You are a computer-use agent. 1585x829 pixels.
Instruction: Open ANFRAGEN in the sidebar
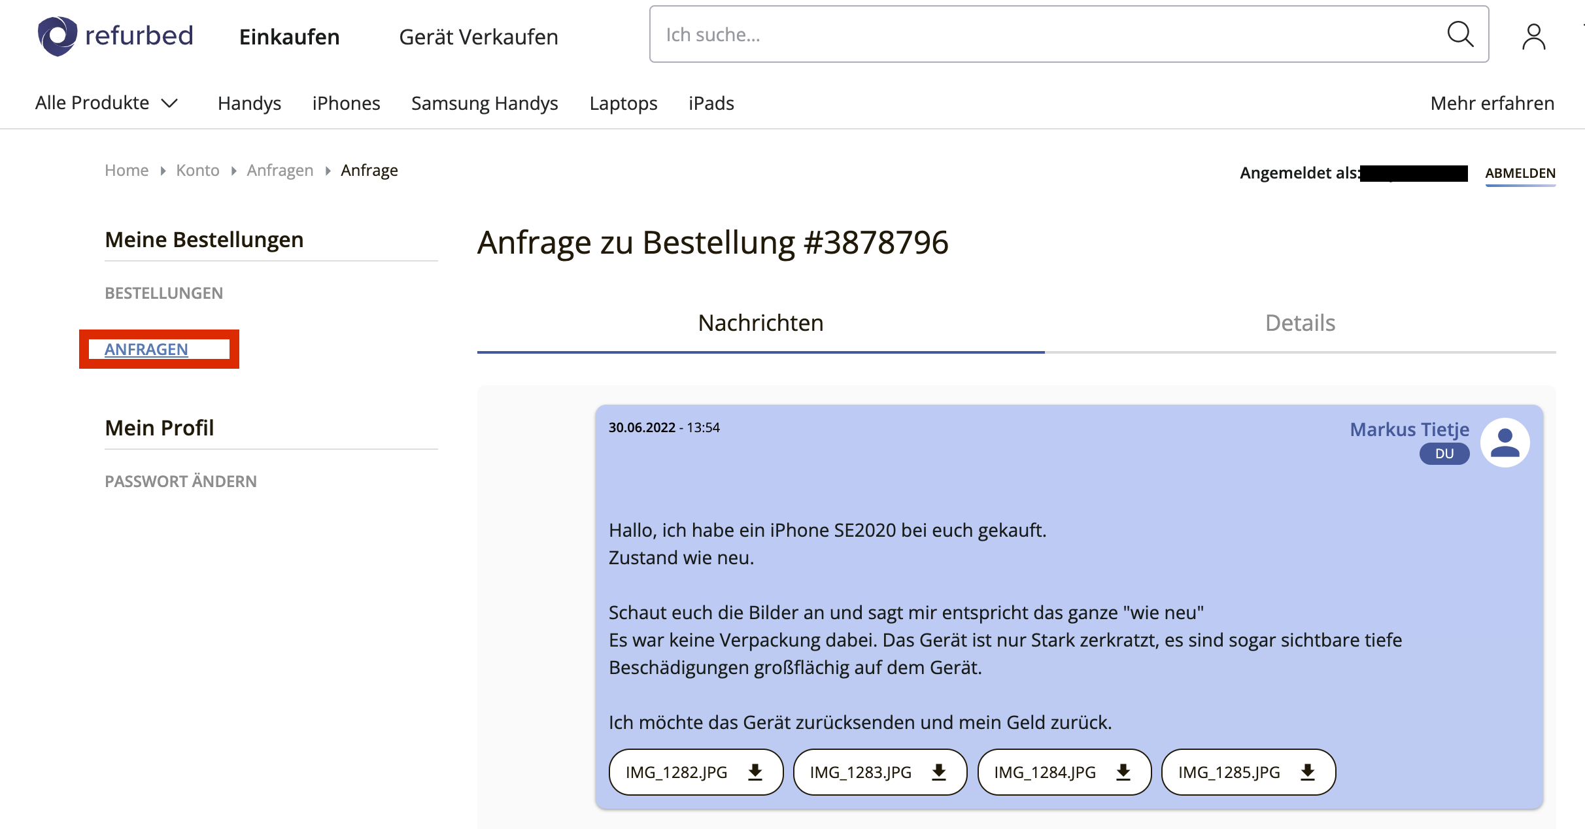tap(146, 350)
